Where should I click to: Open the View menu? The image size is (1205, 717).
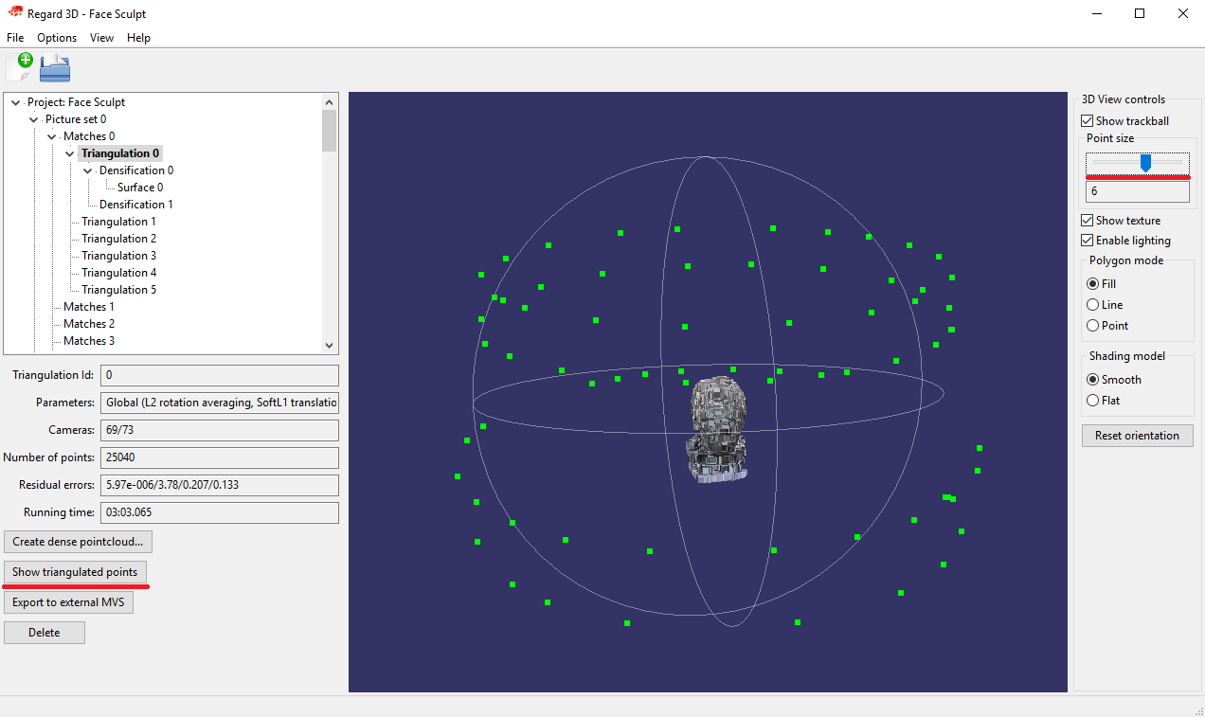101,37
